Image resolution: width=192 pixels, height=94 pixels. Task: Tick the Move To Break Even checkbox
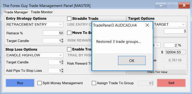(69, 33)
